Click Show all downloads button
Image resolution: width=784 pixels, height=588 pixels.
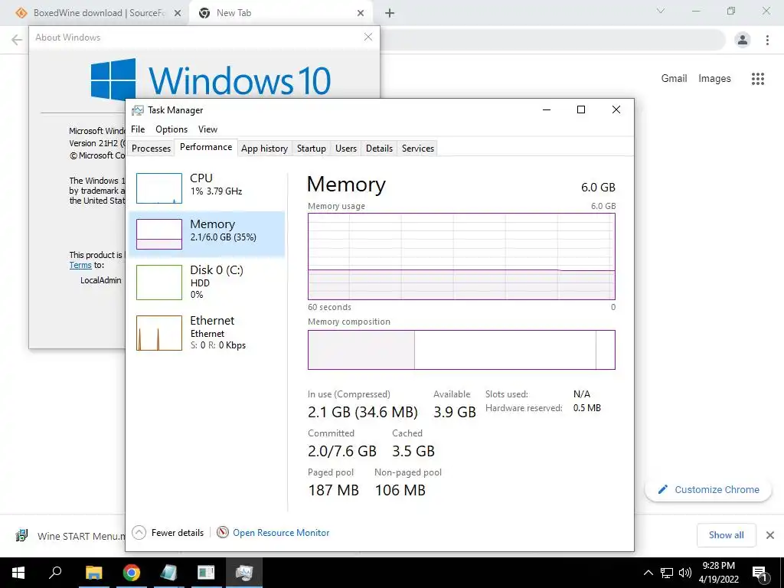point(726,535)
